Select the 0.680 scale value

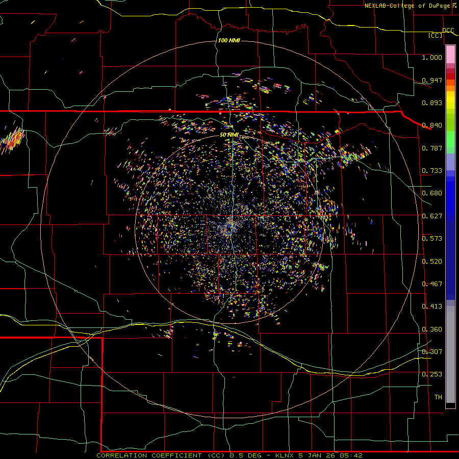tap(432, 193)
